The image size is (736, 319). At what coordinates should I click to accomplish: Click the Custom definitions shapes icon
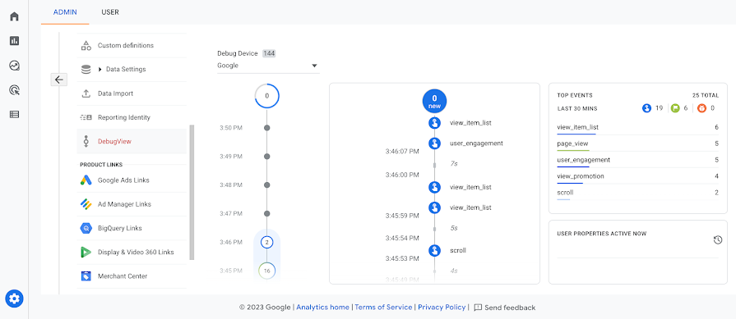pyautogui.click(x=86, y=45)
